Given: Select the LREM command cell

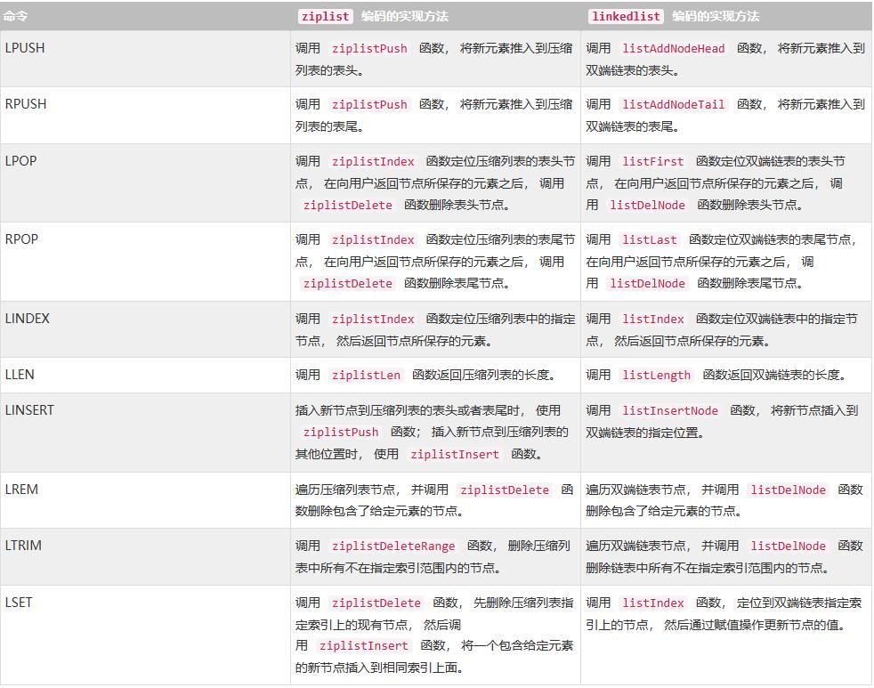Looking at the screenshot, I should [145, 500].
